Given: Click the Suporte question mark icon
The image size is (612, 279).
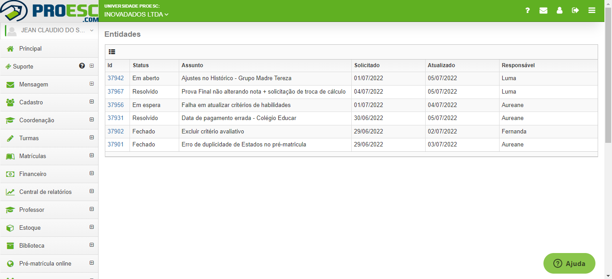Looking at the screenshot, I should point(82,66).
